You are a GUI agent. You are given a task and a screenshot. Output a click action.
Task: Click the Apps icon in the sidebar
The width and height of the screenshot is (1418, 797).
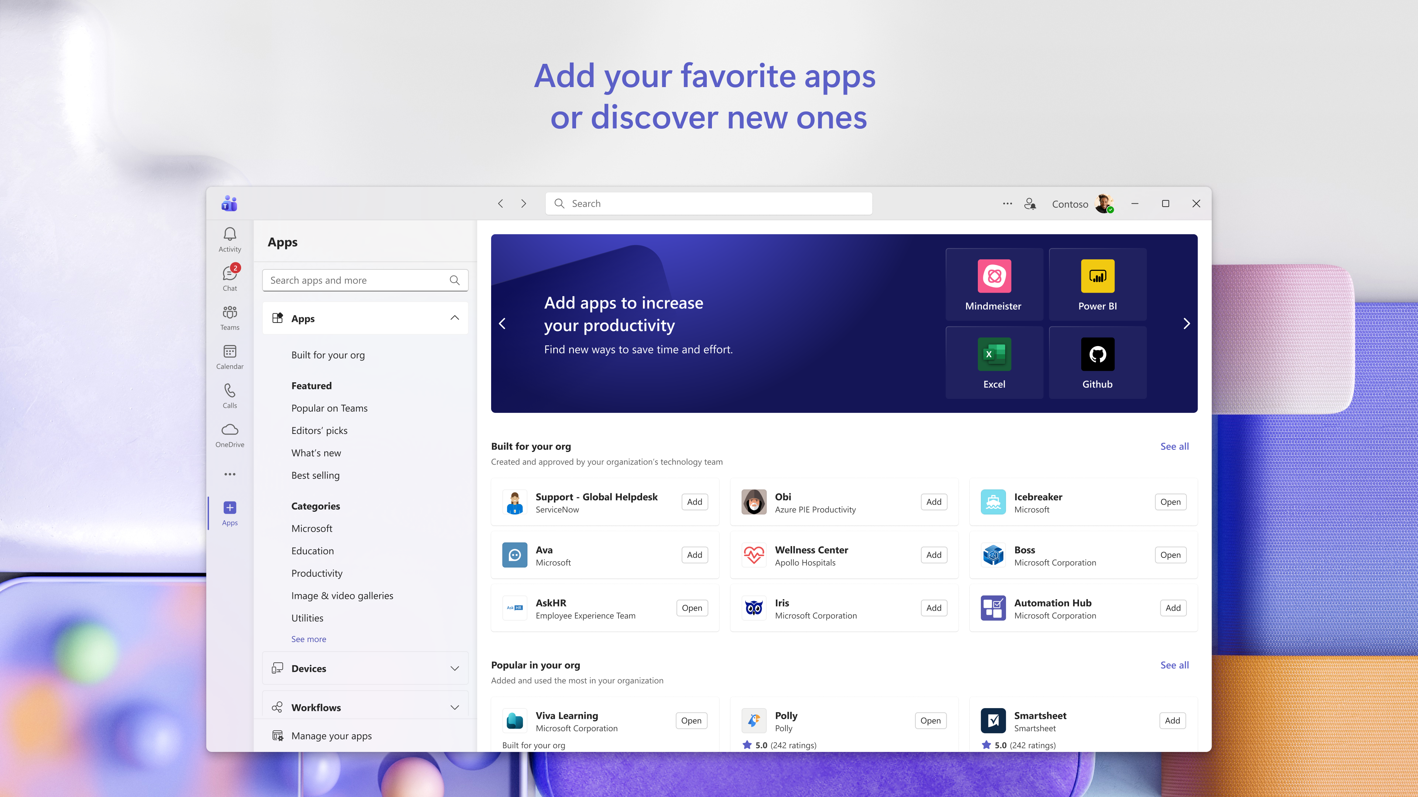230,513
